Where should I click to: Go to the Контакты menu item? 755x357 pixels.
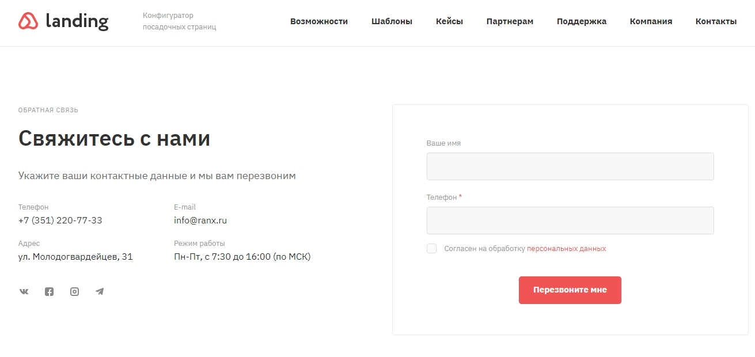tap(716, 21)
